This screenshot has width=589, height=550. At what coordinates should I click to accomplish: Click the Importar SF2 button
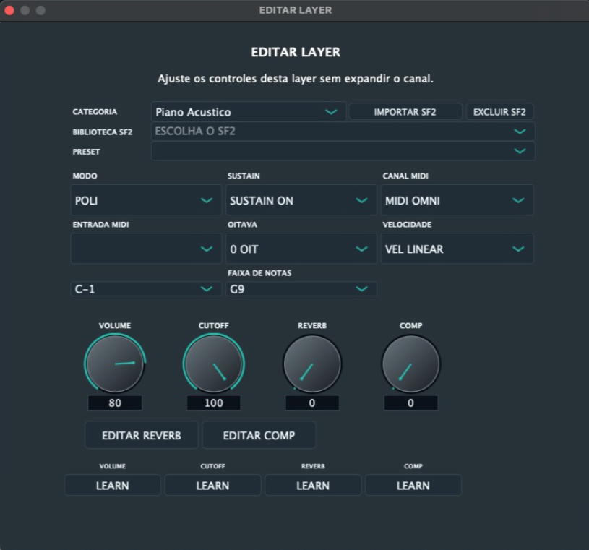tap(405, 112)
